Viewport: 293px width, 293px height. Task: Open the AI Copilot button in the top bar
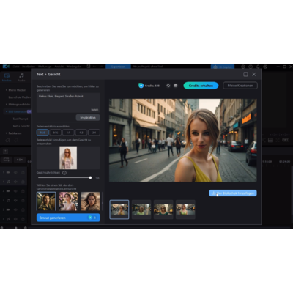[223, 67]
